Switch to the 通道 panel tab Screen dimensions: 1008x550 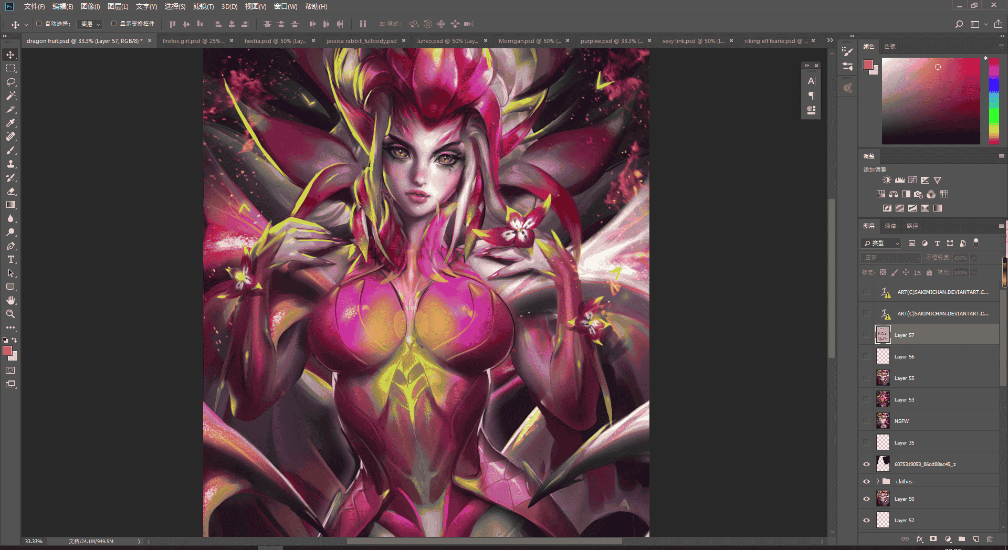tap(890, 226)
